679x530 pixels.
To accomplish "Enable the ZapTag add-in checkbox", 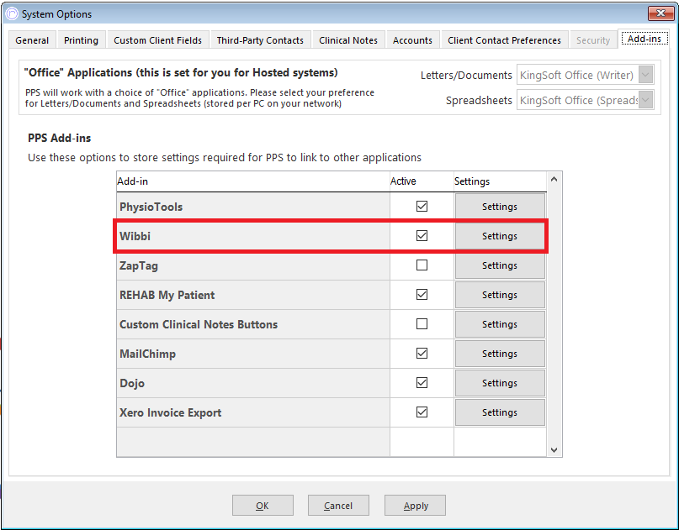I will tap(422, 265).
